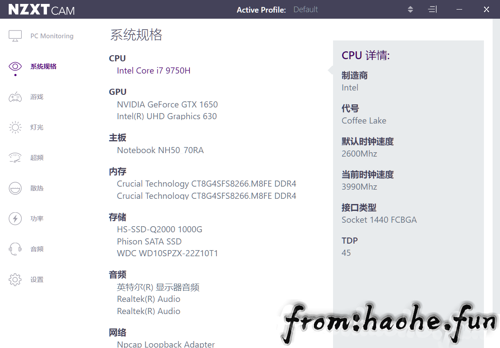Click the Active Profile: label
This screenshot has width=500, height=348.
click(261, 10)
